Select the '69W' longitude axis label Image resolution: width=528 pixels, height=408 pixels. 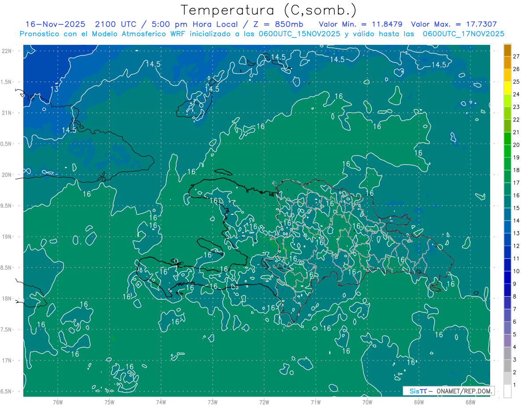pyautogui.click(x=419, y=402)
